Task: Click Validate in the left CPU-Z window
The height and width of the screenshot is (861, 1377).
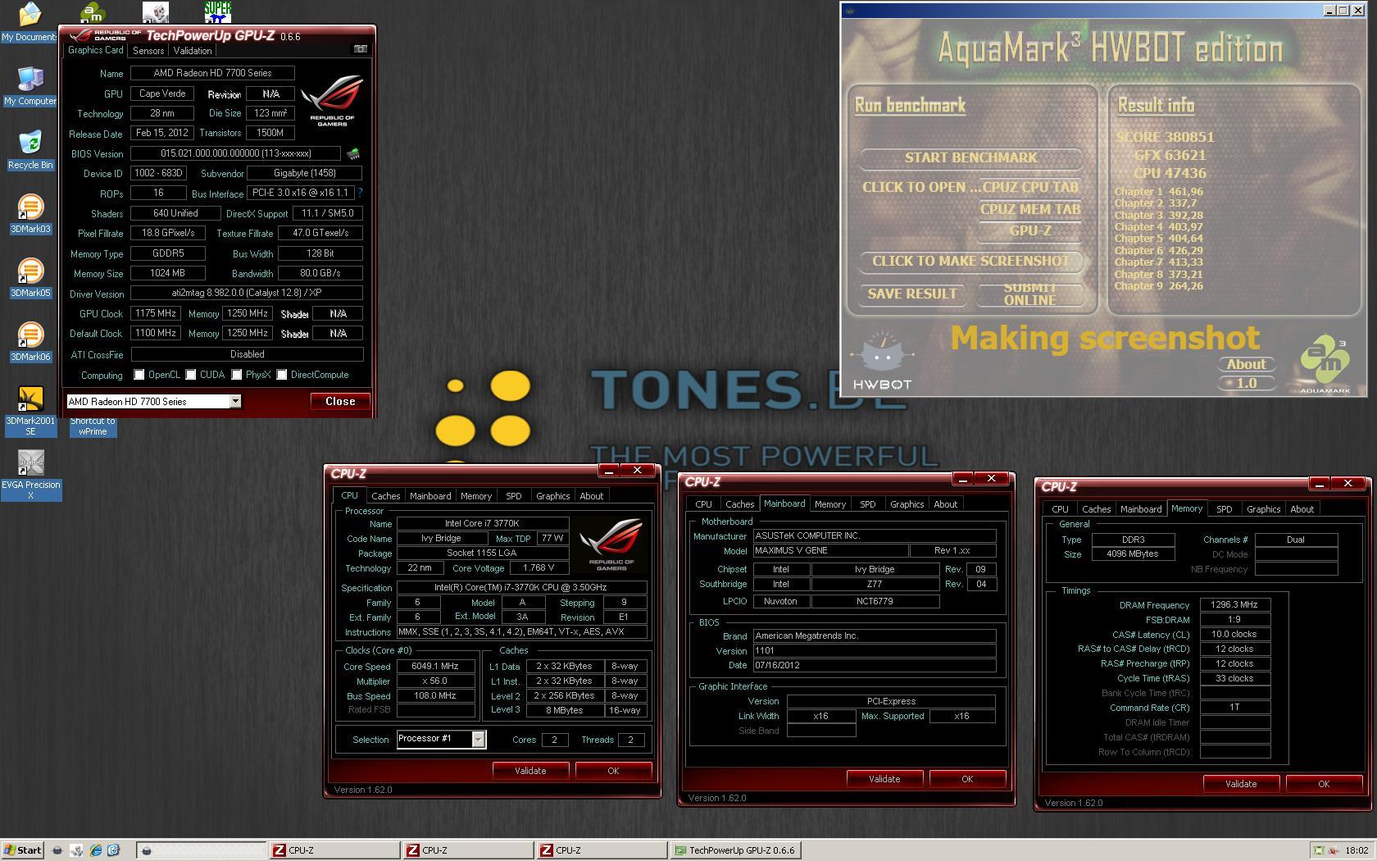Action: pos(530,771)
